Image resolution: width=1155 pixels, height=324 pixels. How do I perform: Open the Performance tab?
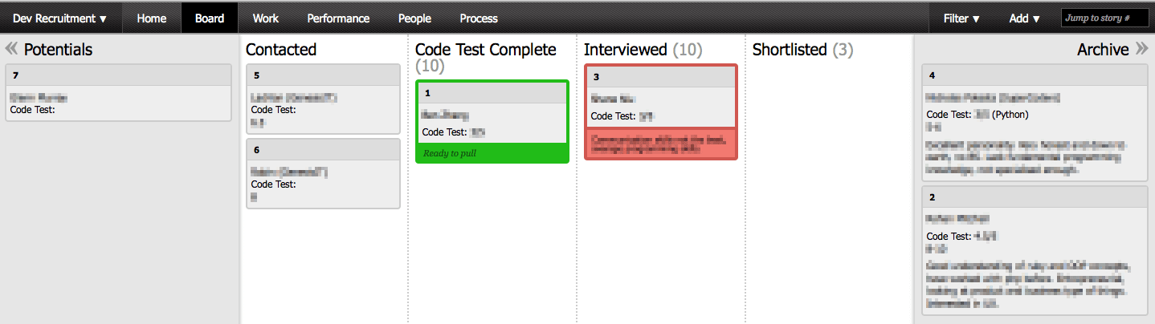[338, 18]
